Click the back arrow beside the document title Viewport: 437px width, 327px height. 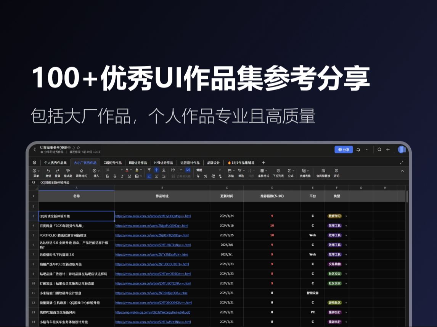[x=35, y=150]
